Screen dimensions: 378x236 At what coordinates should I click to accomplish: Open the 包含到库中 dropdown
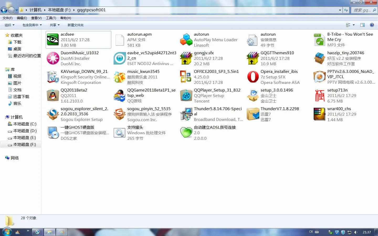pos(32,25)
